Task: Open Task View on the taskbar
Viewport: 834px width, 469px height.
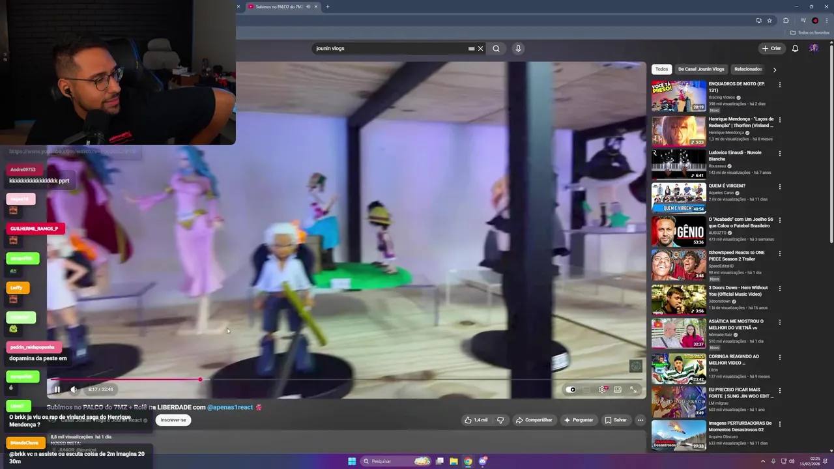Action: pos(440,461)
